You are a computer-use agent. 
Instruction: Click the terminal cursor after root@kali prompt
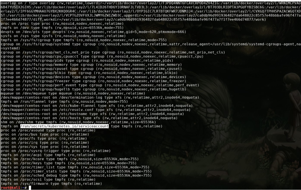(x=30, y=188)
